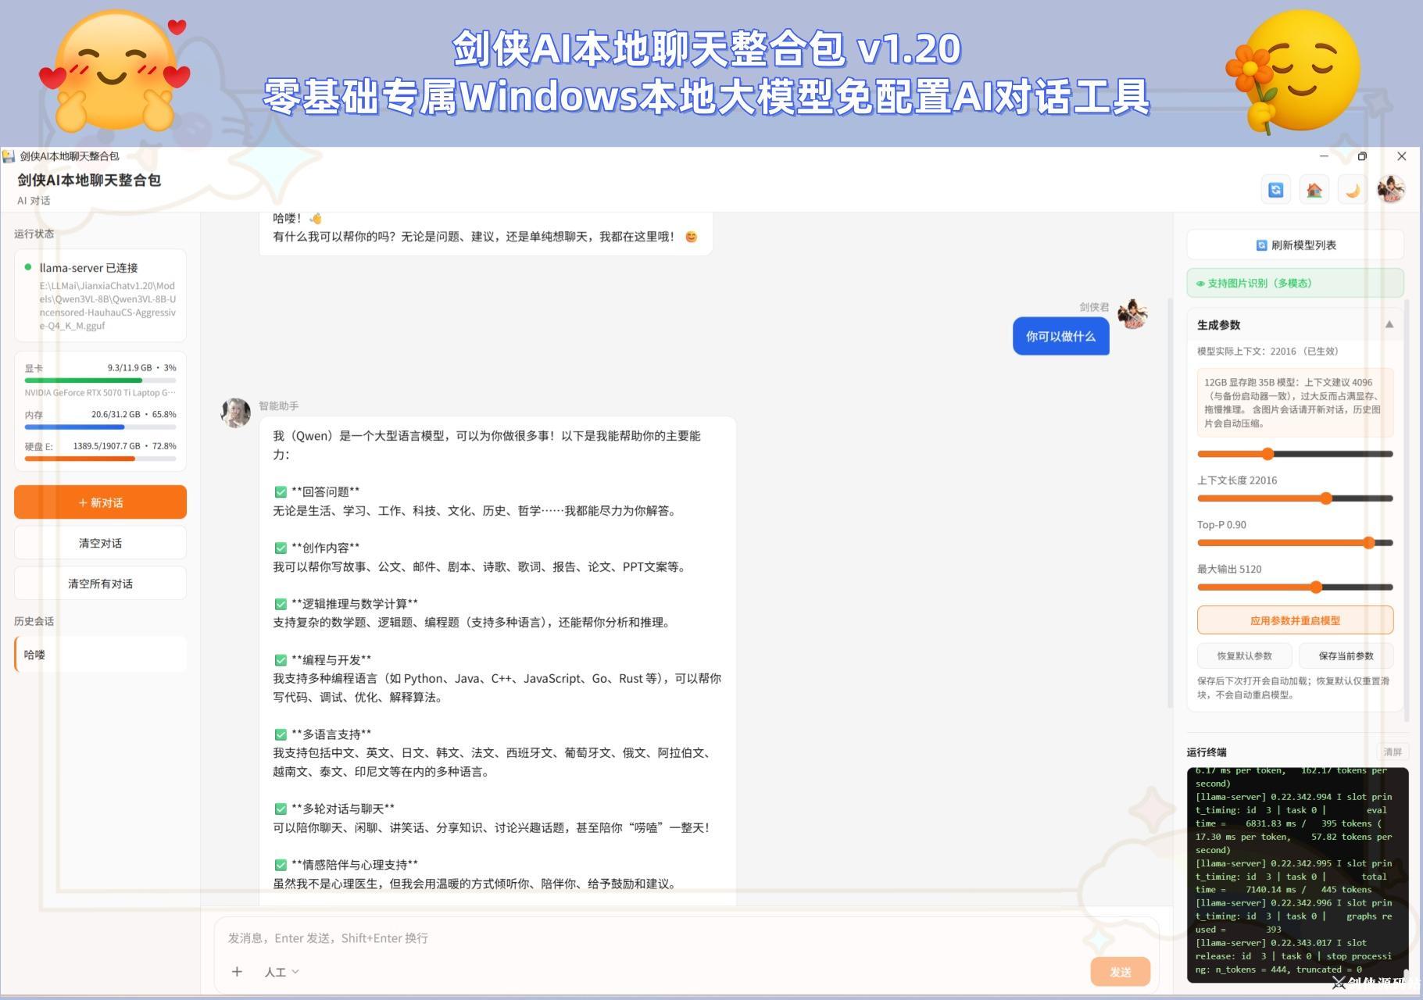Adjust the 最大输出 5120 slider
The width and height of the screenshot is (1423, 1000).
click(1295, 587)
